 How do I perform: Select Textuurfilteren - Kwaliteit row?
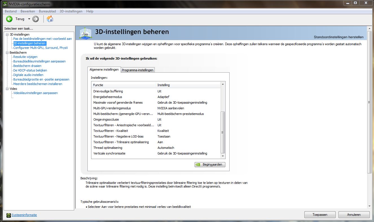pos(156,131)
